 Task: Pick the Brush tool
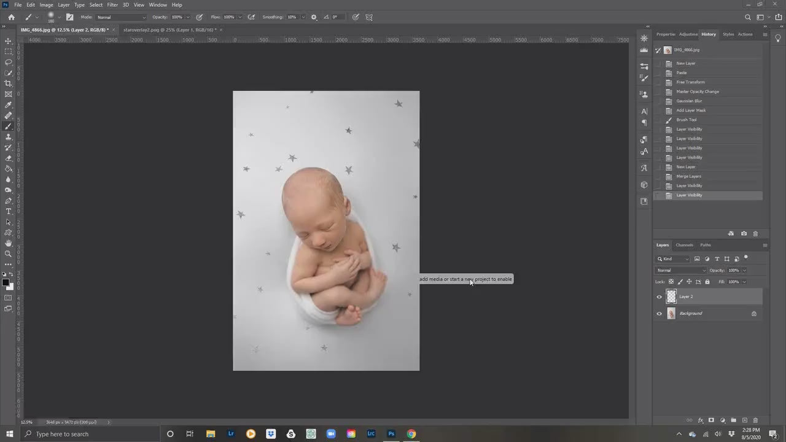pos(9,126)
